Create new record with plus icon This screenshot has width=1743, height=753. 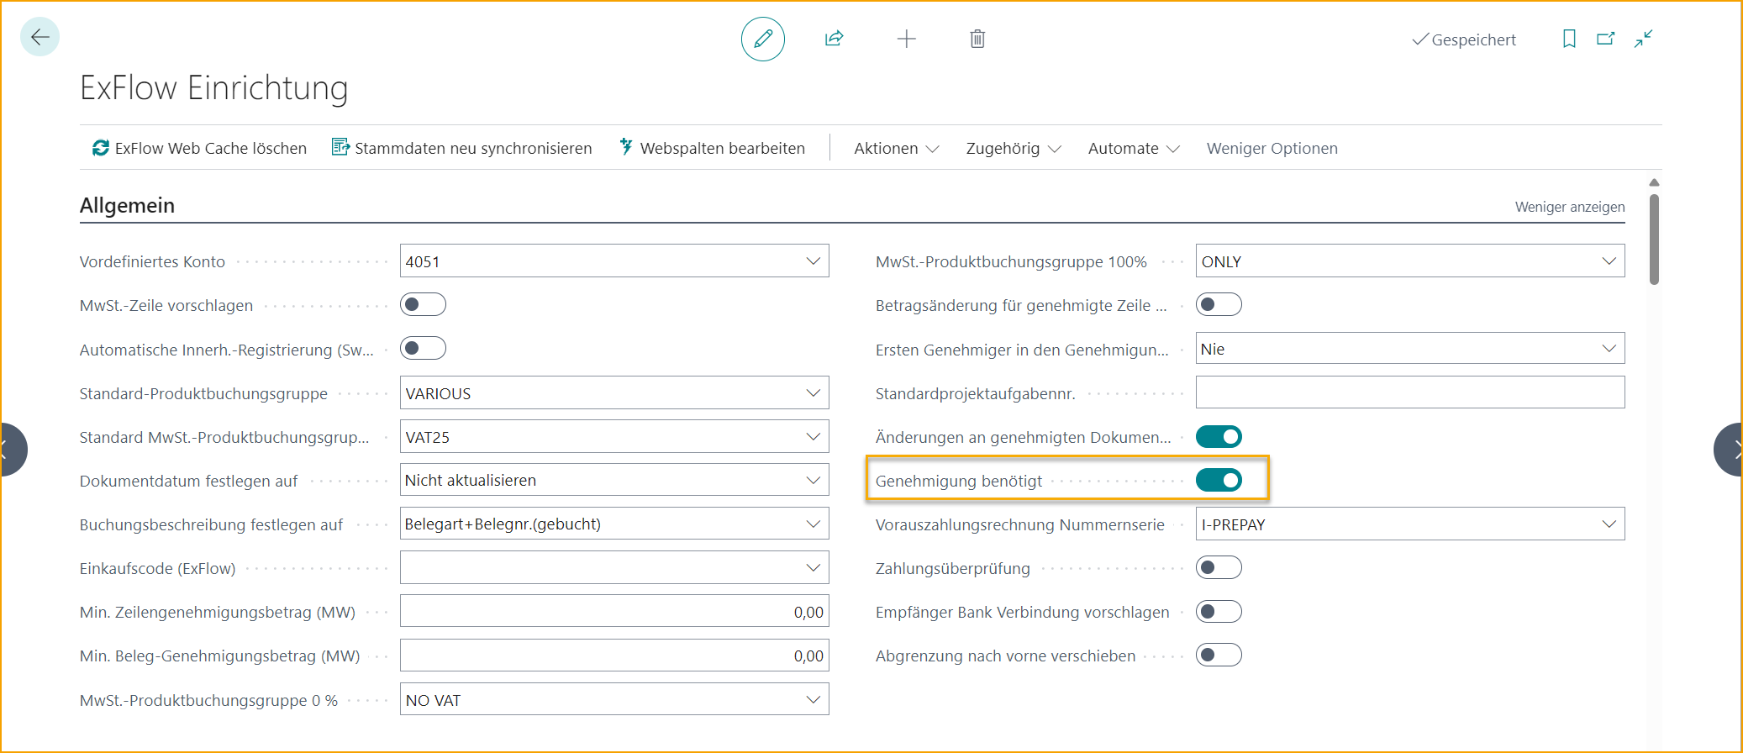(x=906, y=39)
